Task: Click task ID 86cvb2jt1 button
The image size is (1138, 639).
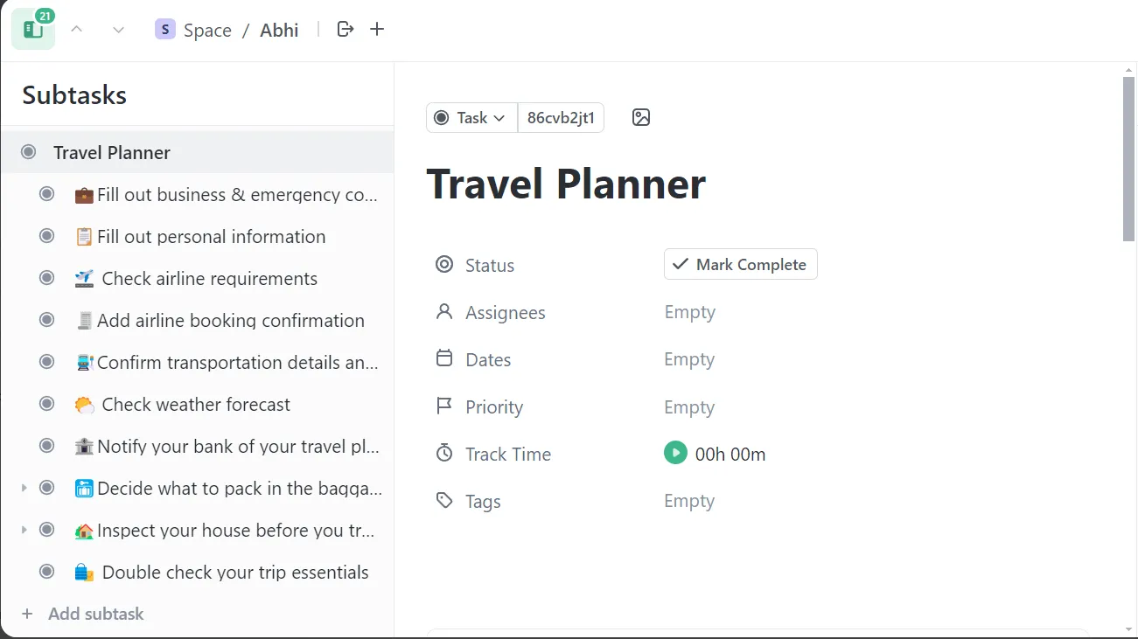Action: coord(561,117)
